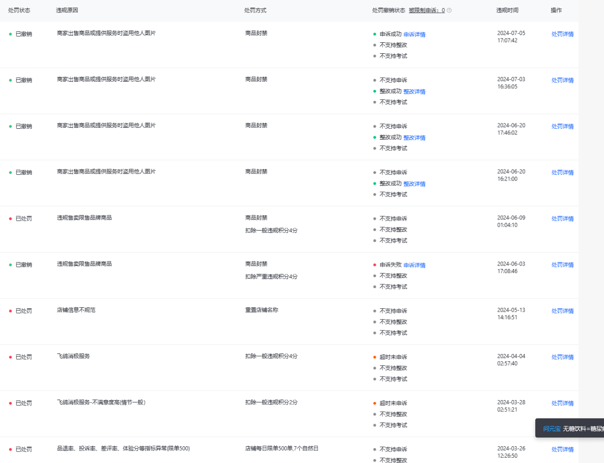Open the 被限制申诉 count link in header

(x=427, y=11)
